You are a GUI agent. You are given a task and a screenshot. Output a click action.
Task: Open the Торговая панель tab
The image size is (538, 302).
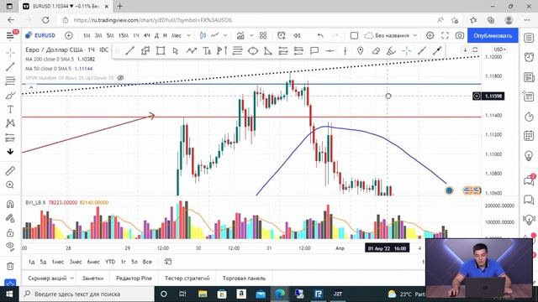(x=244, y=278)
